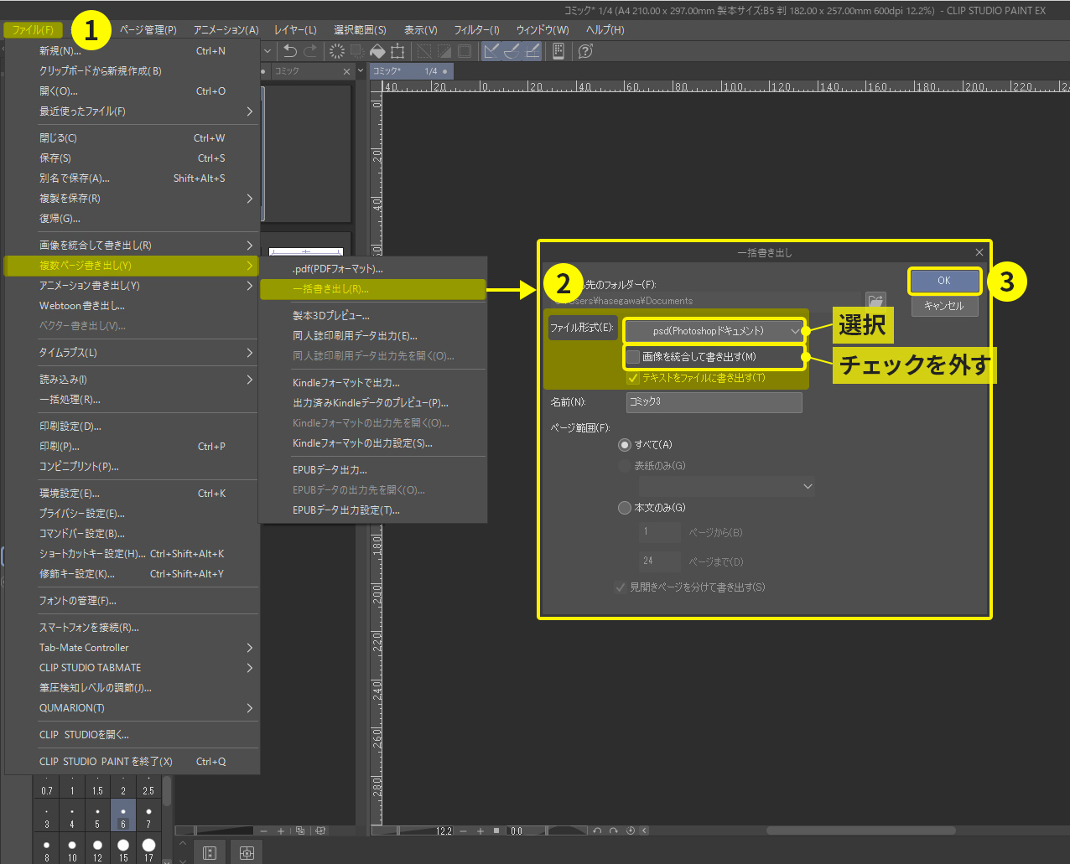Select the 本文のみ radio button
1070x864 pixels.
coord(624,508)
